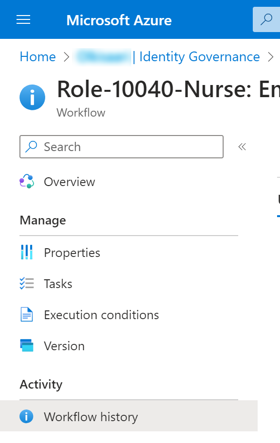Open Identity Governance breadcrumb link
The height and width of the screenshot is (443, 280).
(x=199, y=57)
